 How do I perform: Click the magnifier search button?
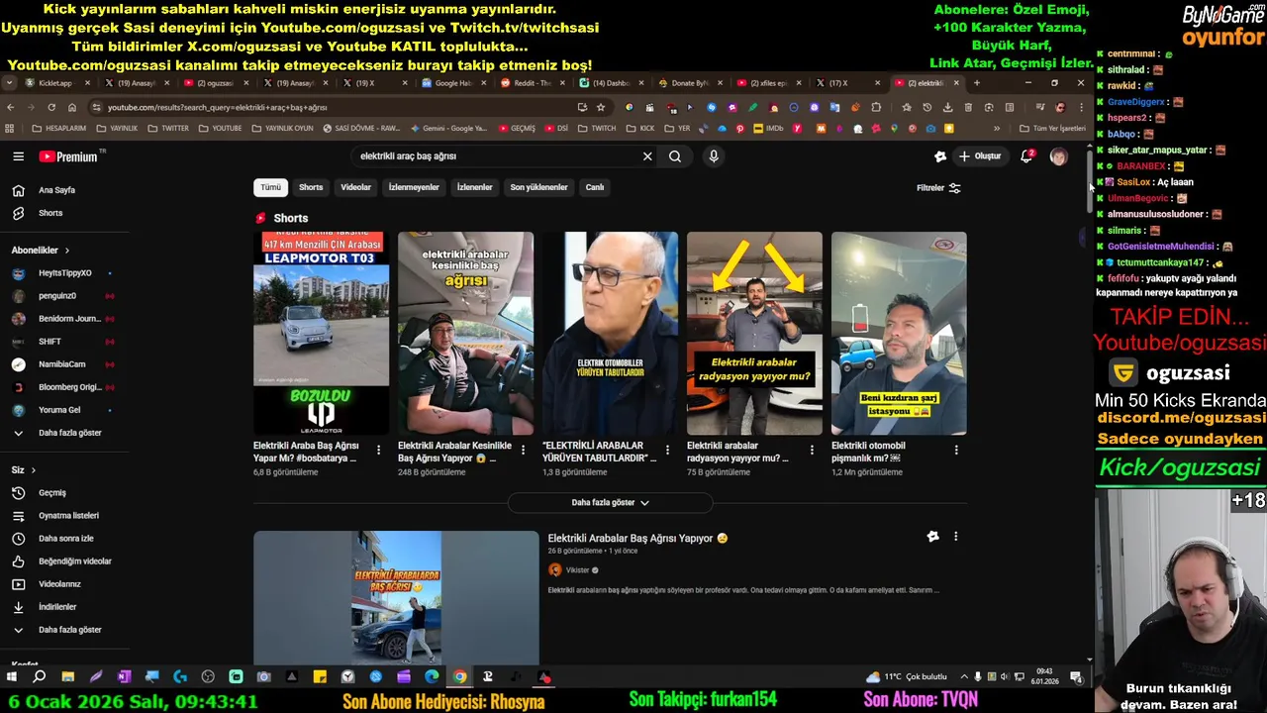click(x=675, y=156)
